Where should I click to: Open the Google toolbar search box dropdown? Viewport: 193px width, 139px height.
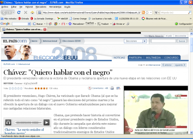[x=29, y=24]
